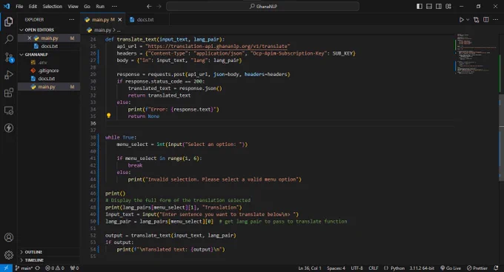
Task: Open the Go menu
Action: [x=87, y=6]
